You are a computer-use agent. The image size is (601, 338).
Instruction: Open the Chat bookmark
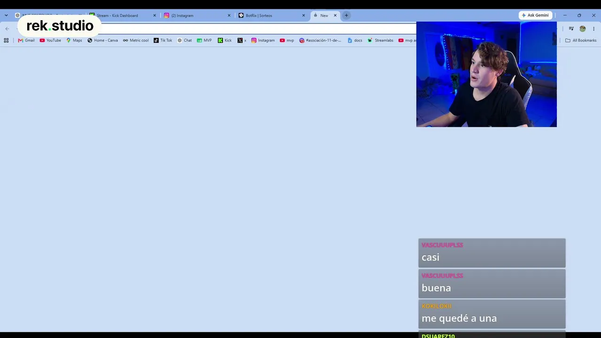(185, 40)
